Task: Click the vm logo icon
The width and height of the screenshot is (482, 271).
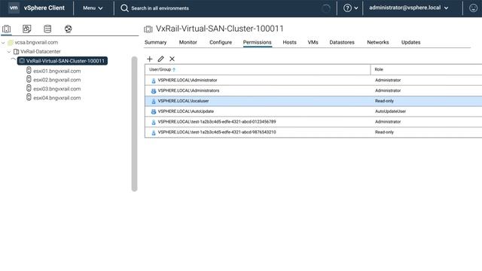Action: coord(14,8)
